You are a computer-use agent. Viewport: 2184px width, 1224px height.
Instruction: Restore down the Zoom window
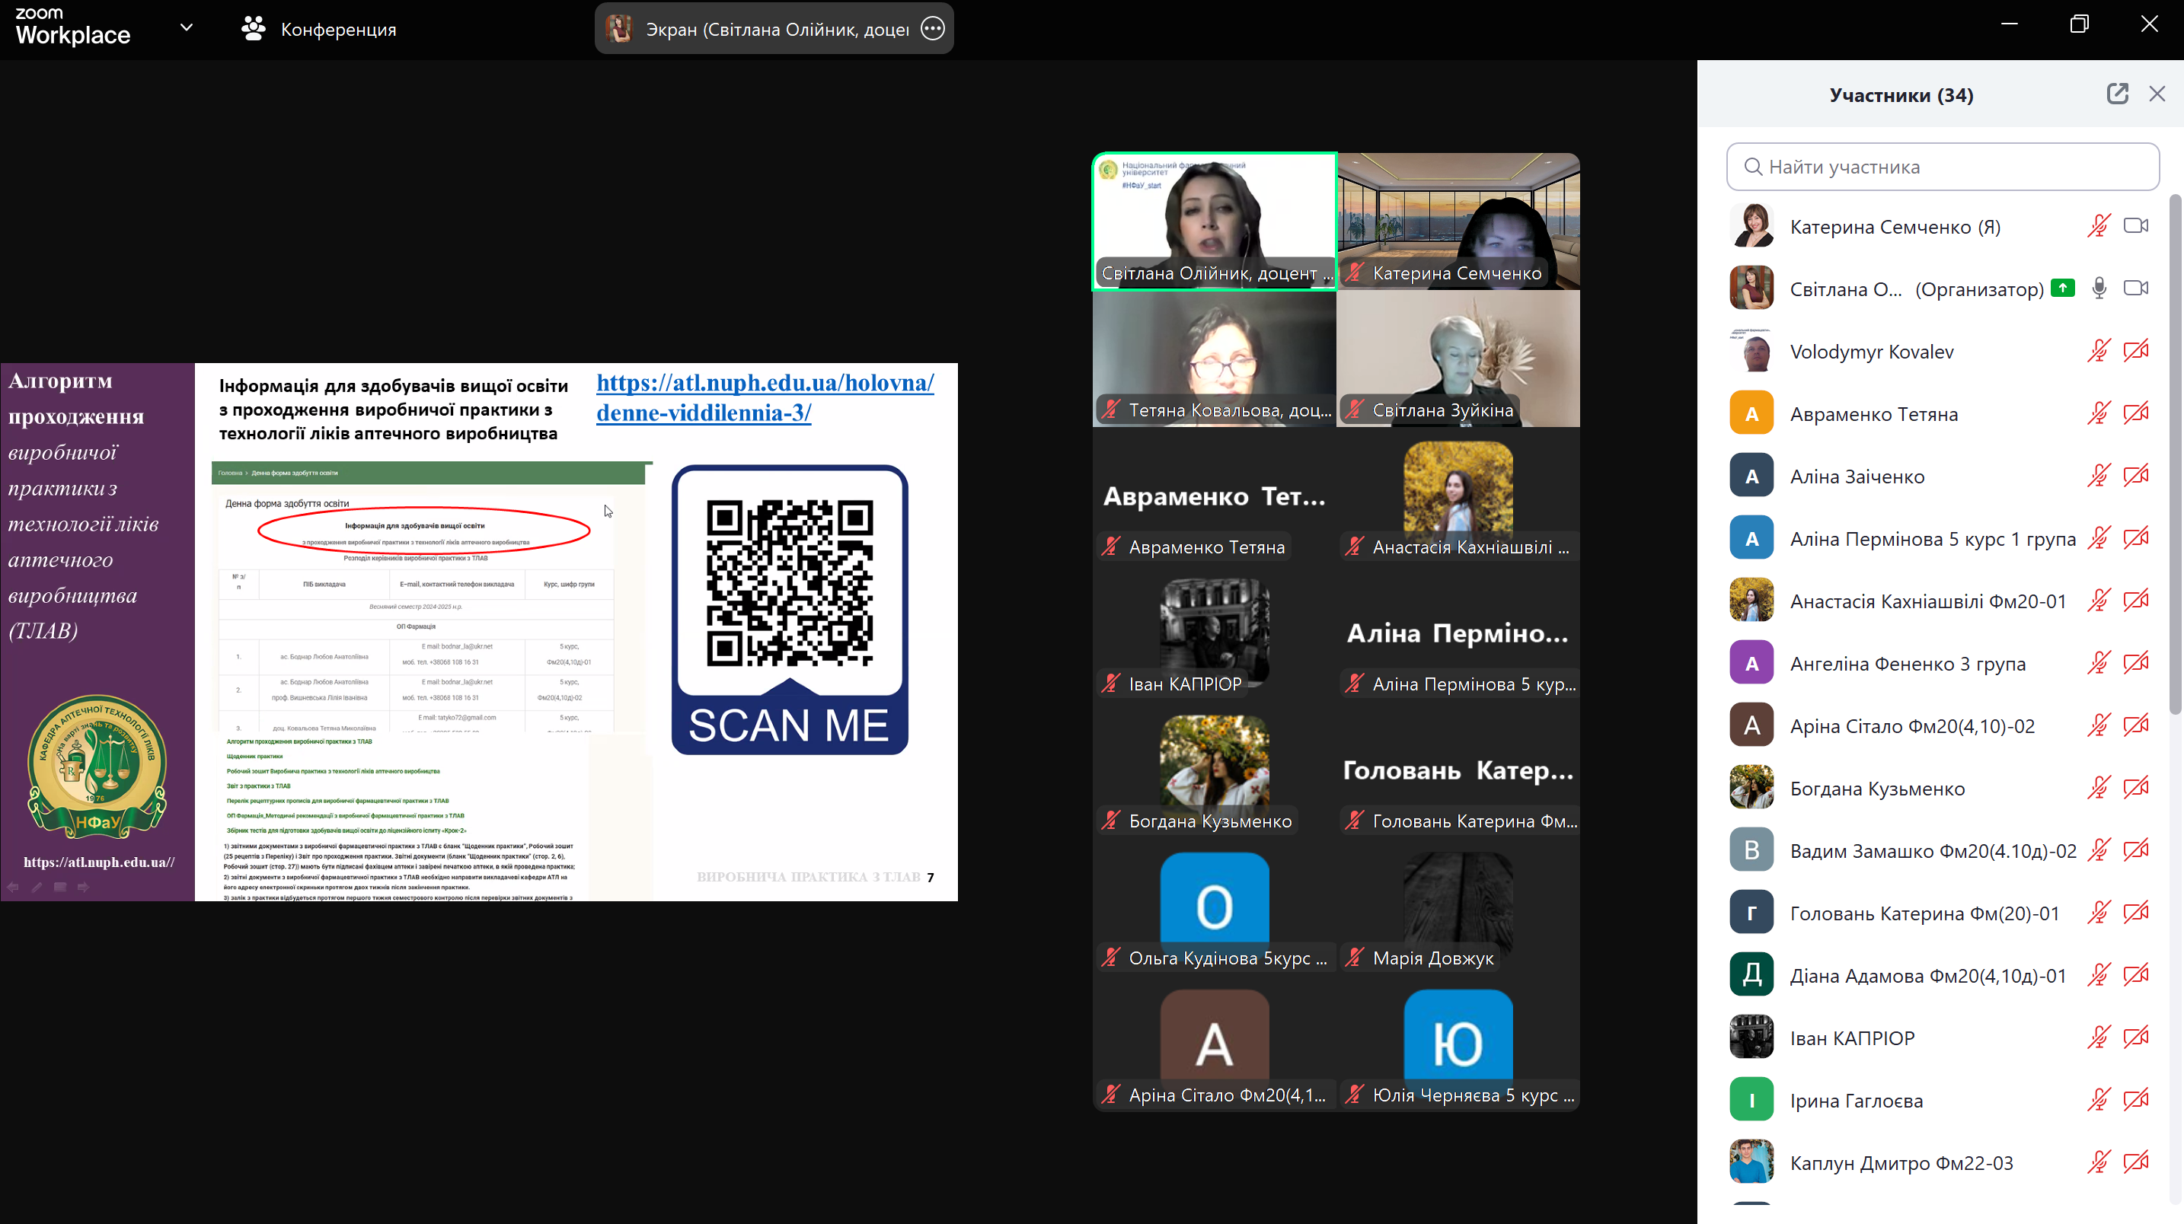[x=2079, y=24]
